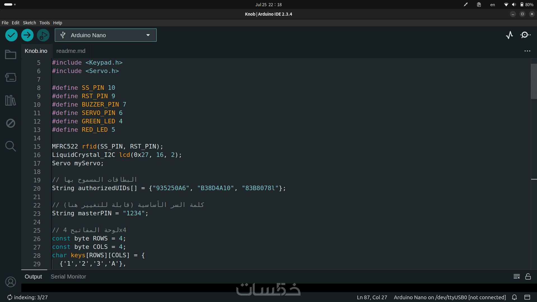
Task: Open the Search sidebar icon
Action: (x=11, y=146)
